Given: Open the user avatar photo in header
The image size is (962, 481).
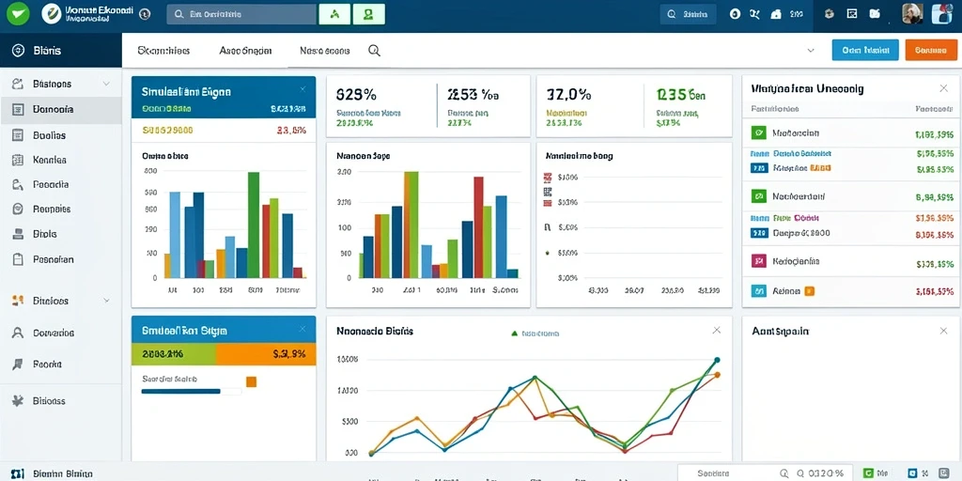Looking at the screenshot, I should [912, 13].
